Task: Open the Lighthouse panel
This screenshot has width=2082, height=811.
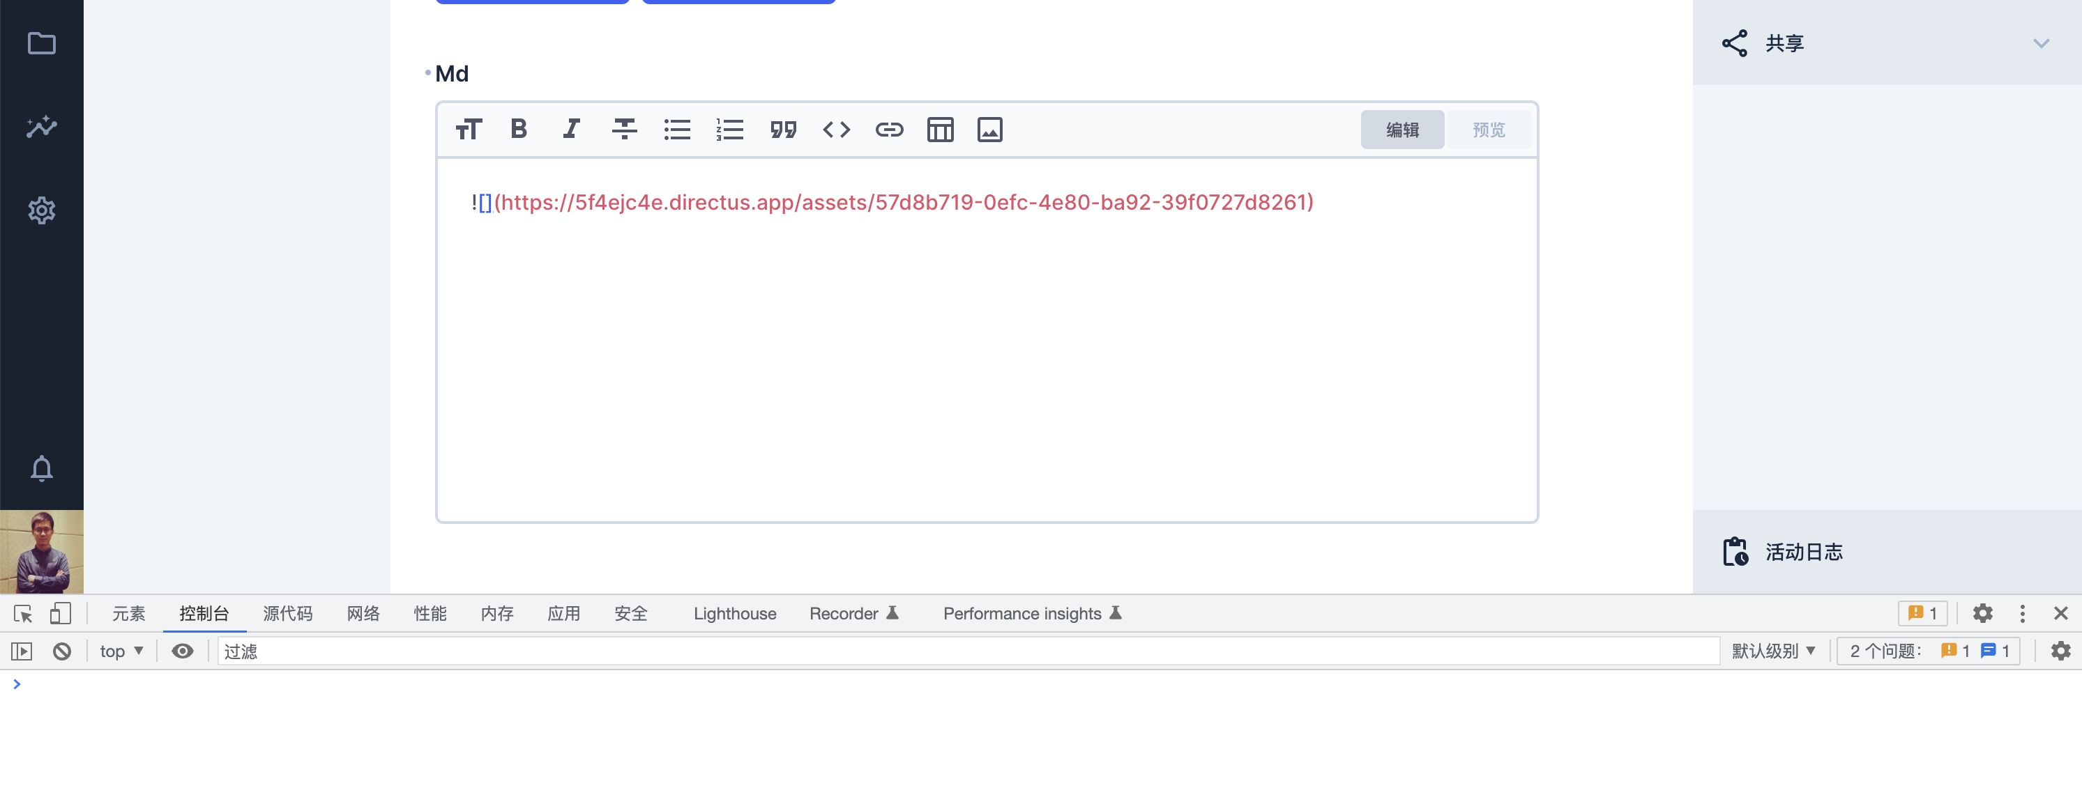Action: coord(734,613)
